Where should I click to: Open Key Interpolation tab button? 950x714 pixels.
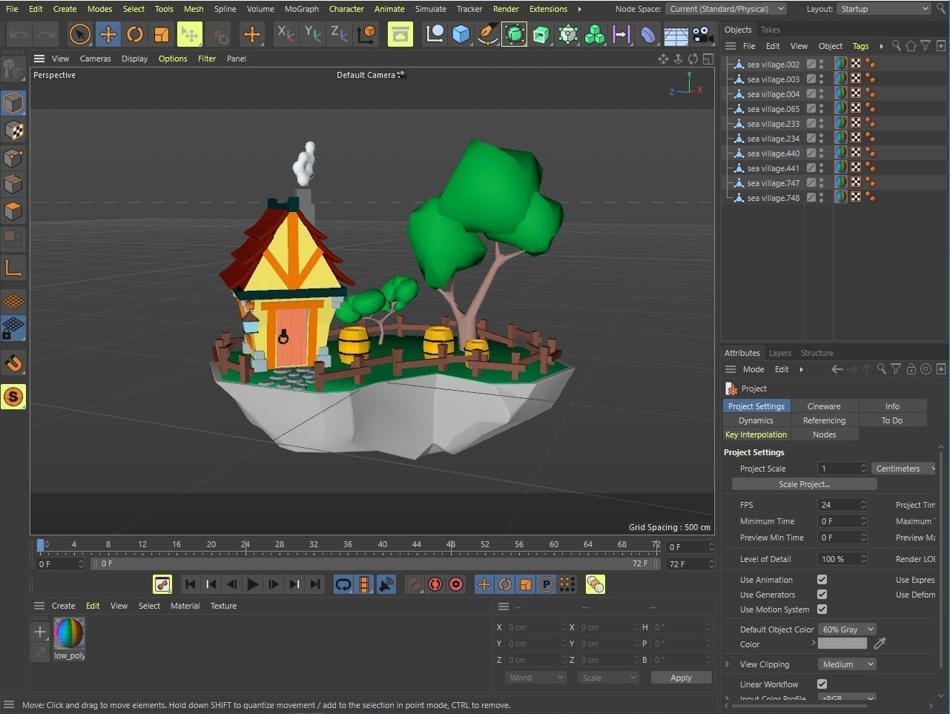click(756, 434)
